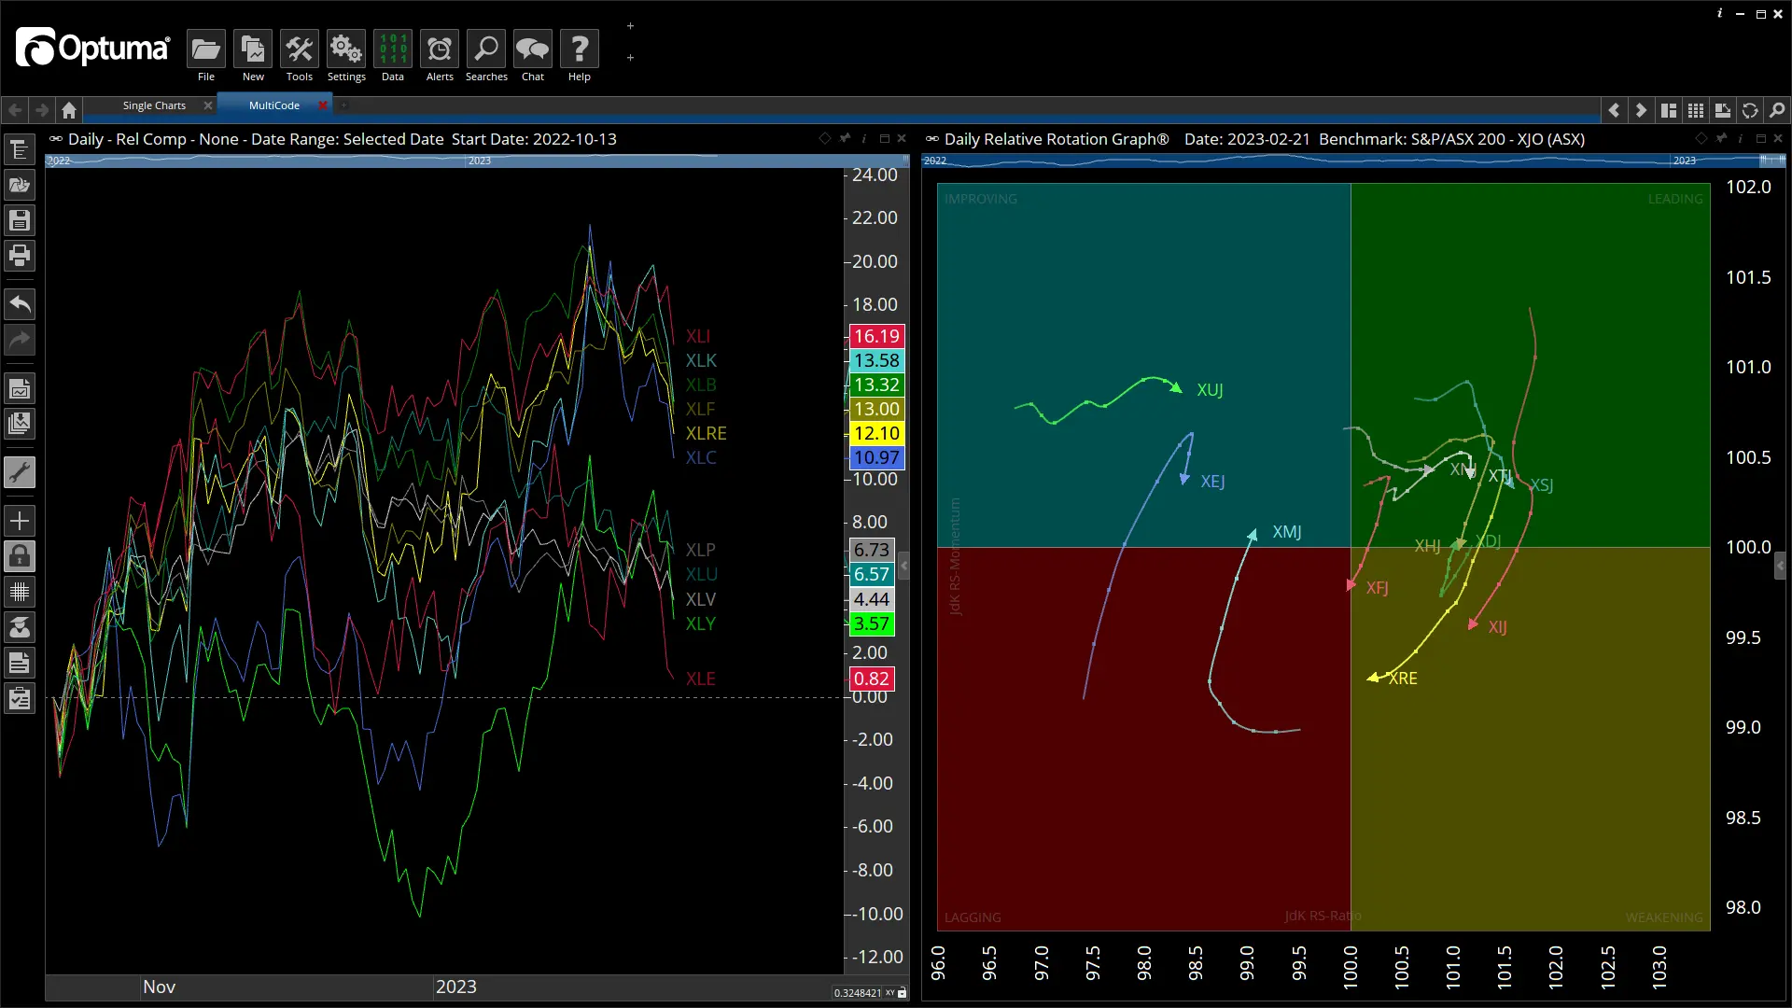This screenshot has width=1792, height=1008.
Task: Click the Undo arrow in left sidebar
Action: [20, 303]
